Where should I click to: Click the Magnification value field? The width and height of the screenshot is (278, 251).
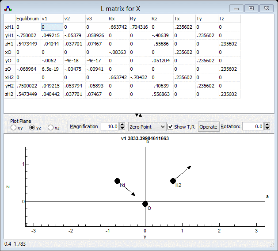110,126
